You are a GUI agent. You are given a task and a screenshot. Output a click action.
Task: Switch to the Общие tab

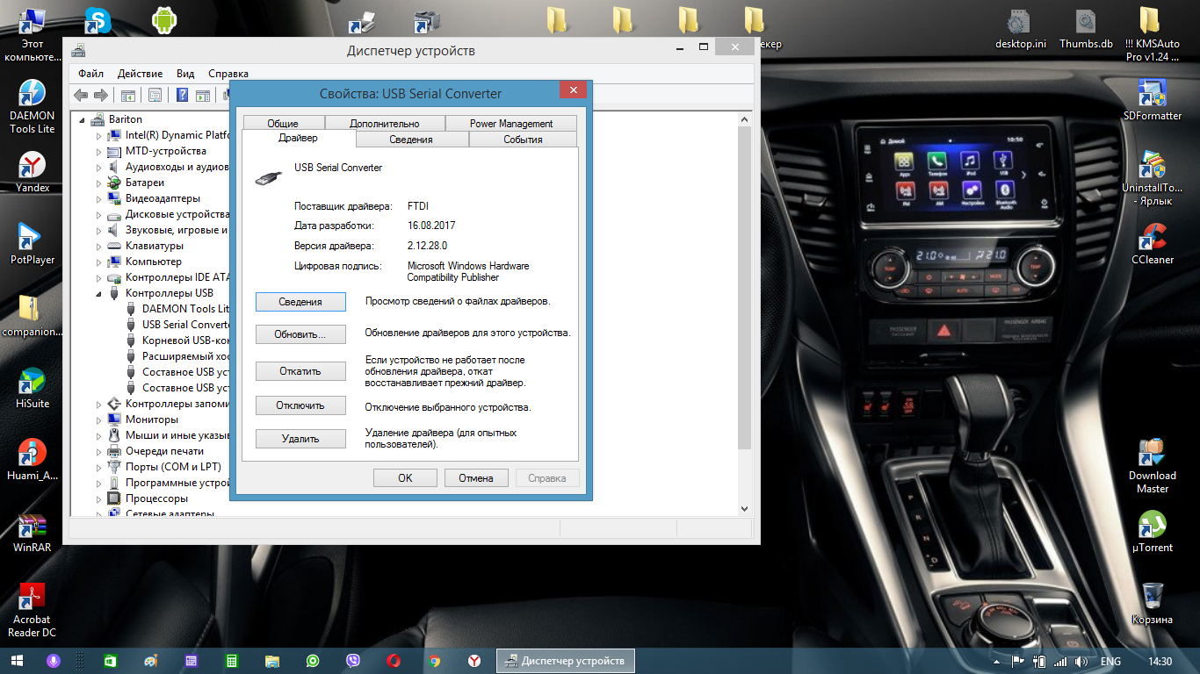283,124
